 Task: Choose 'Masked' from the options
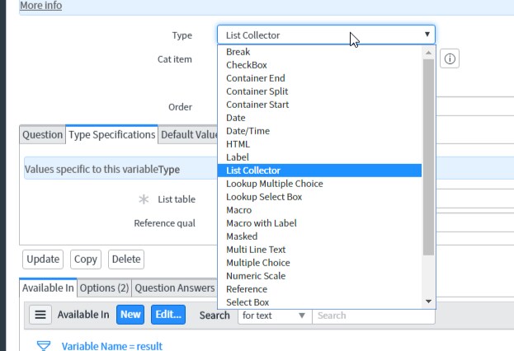click(x=242, y=236)
